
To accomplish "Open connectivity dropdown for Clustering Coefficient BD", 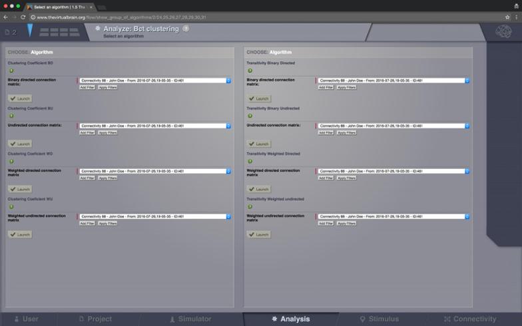I will 154,81.
